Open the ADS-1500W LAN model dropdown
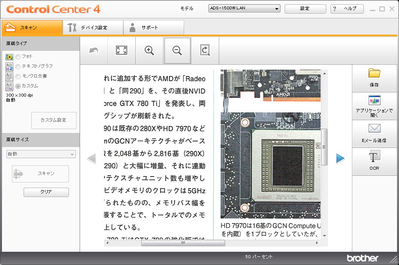399x265 pixels. tap(244, 8)
